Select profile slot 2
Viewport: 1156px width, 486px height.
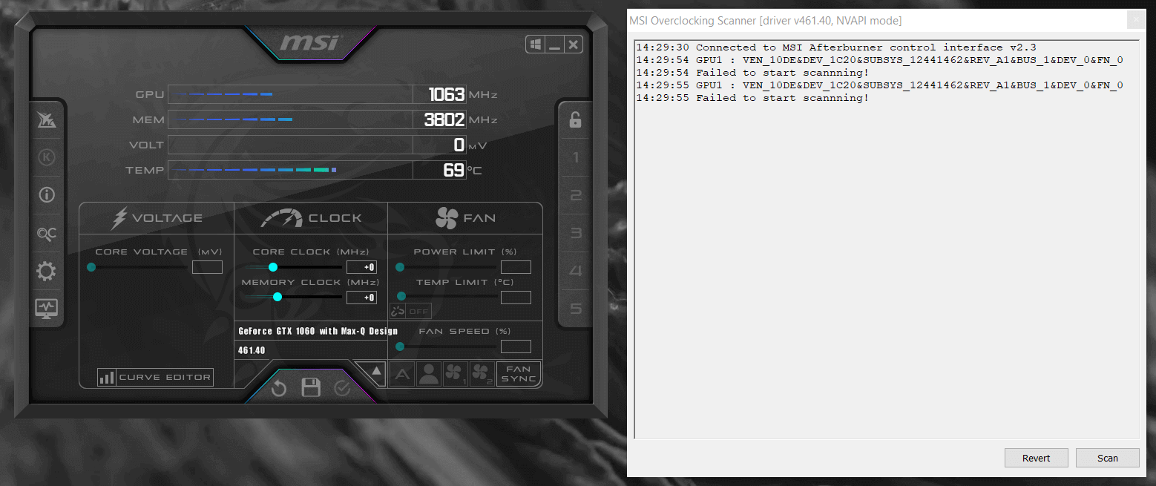[x=576, y=196]
